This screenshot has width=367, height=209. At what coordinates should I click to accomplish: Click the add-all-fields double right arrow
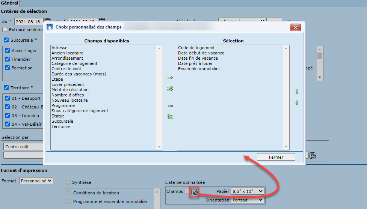click(x=170, y=89)
